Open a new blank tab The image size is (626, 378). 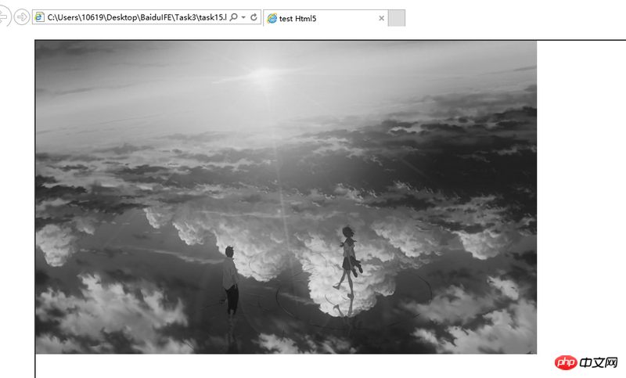point(397,18)
